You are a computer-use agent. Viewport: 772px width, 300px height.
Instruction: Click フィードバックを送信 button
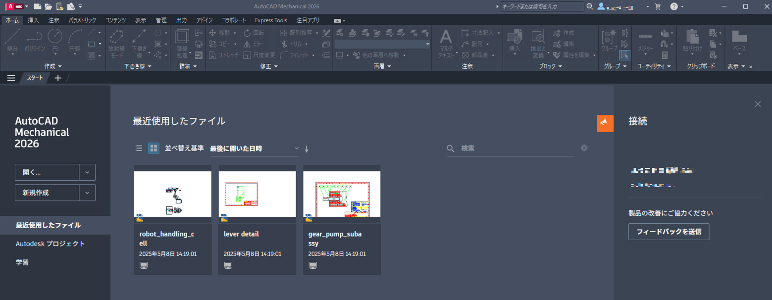669,232
